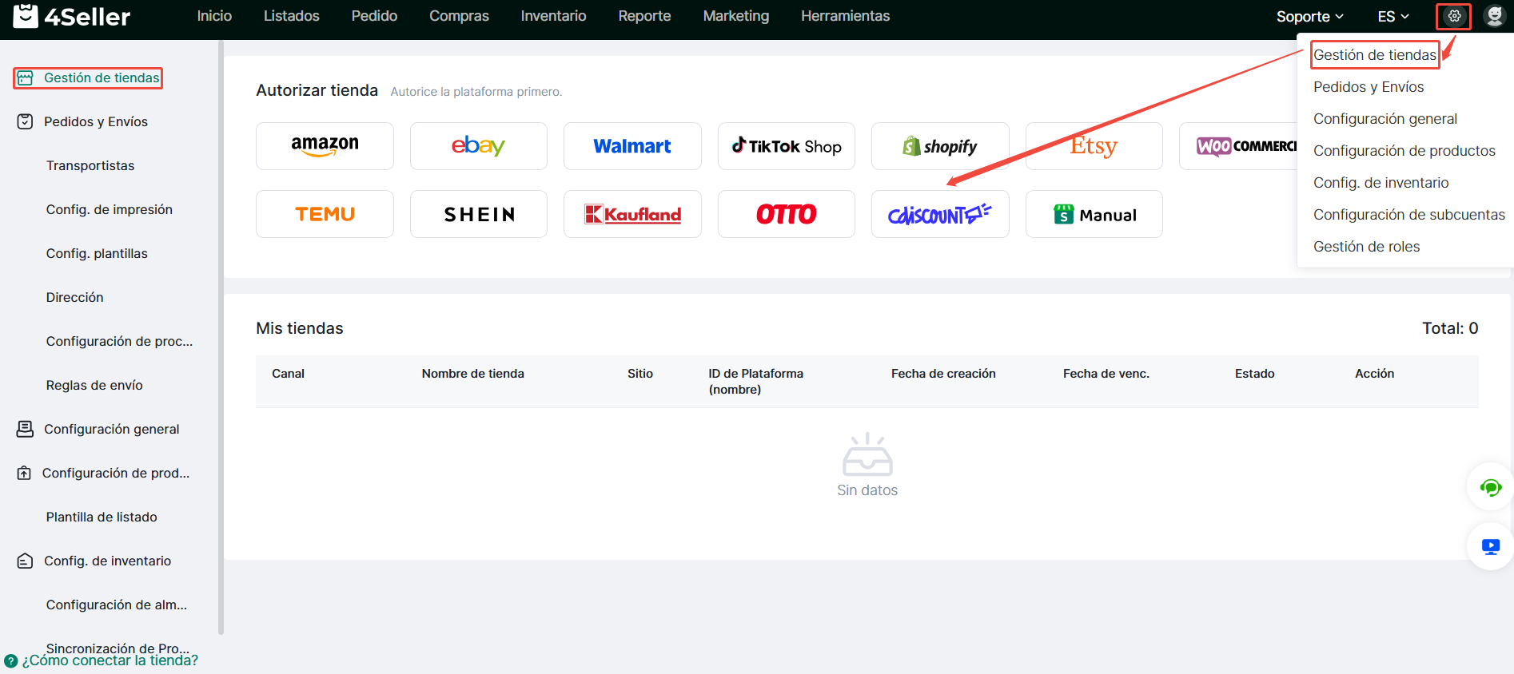This screenshot has width=1514, height=674.
Task: Open Config. de impresión in sidebar
Action: pyautogui.click(x=110, y=209)
